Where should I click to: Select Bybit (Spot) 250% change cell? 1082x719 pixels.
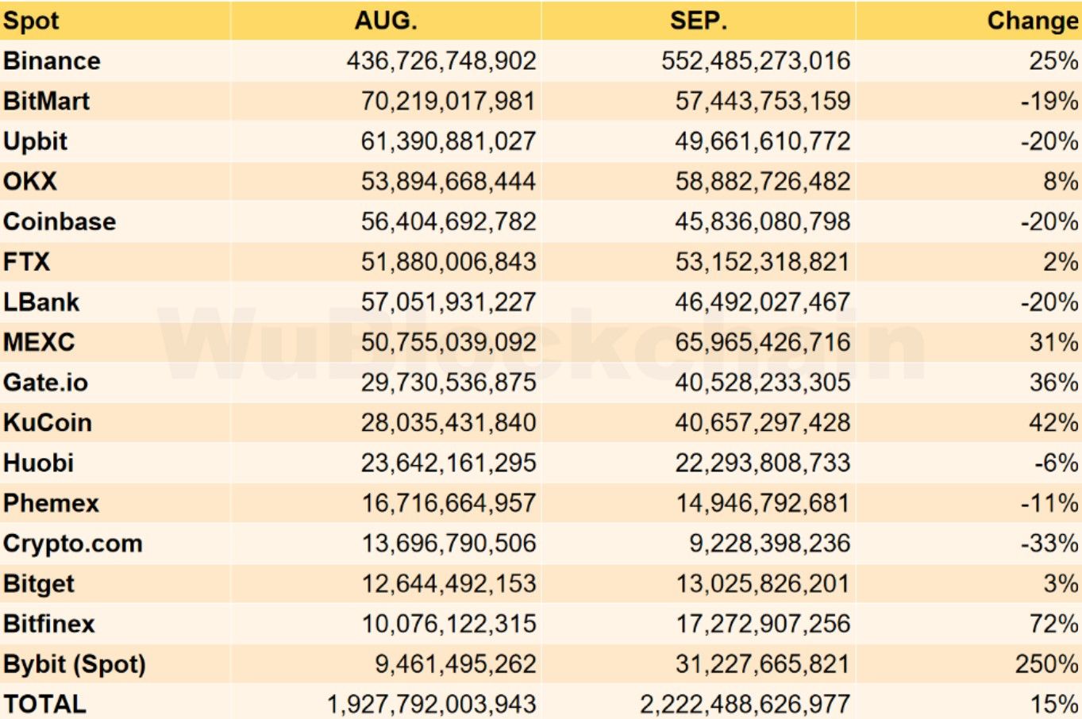(1046, 664)
